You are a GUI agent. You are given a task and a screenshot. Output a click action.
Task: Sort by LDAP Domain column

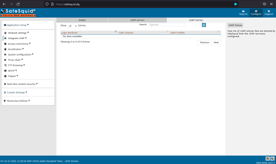(143, 33)
